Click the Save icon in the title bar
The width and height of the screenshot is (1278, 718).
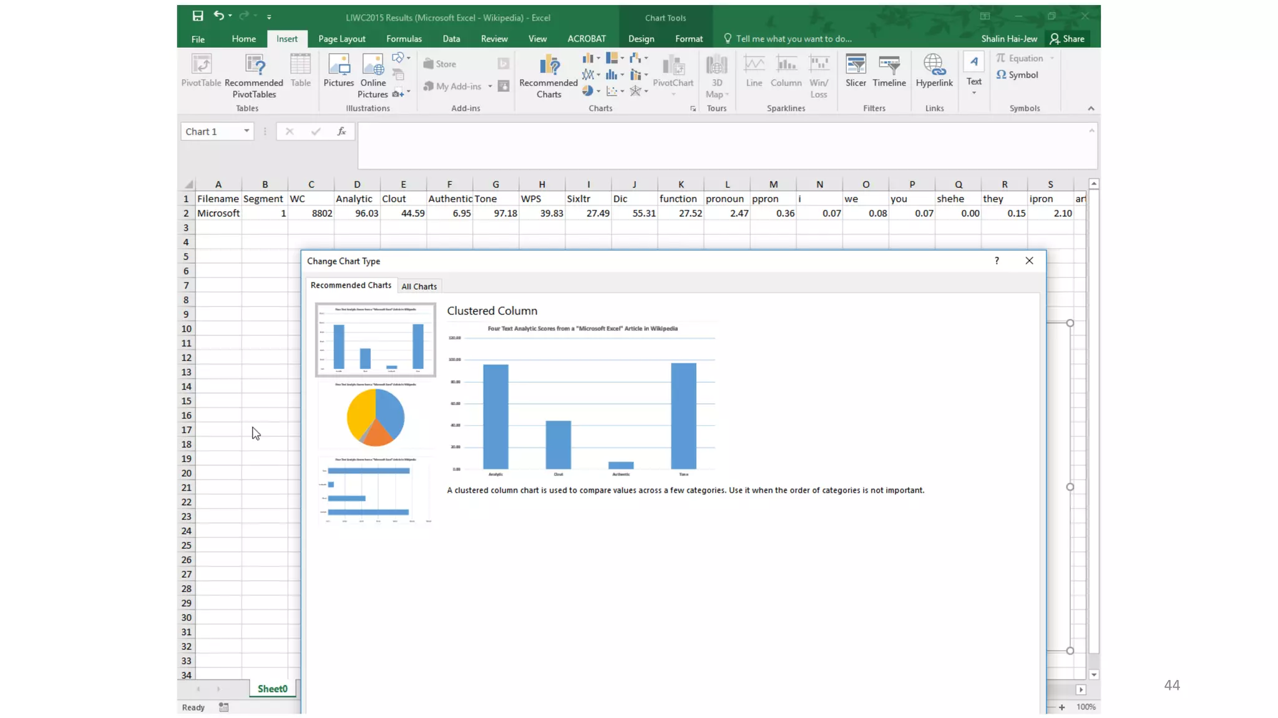tap(197, 16)
